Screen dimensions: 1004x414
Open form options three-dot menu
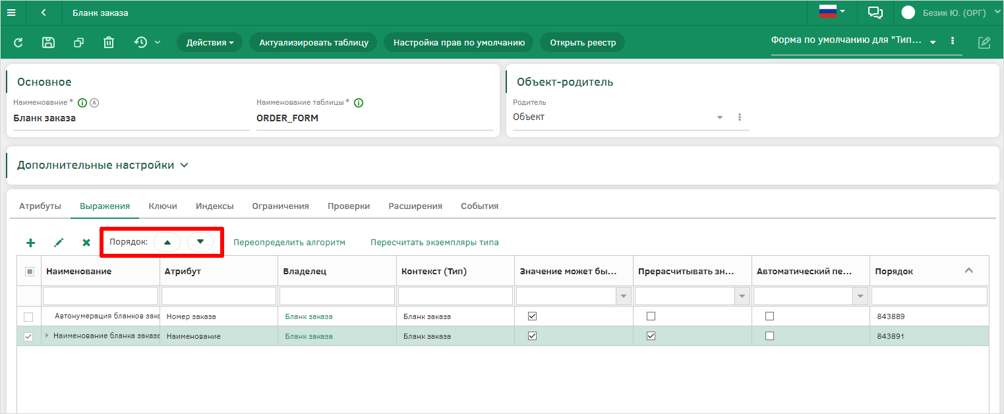pyautogui.click(x=953, y=41)
